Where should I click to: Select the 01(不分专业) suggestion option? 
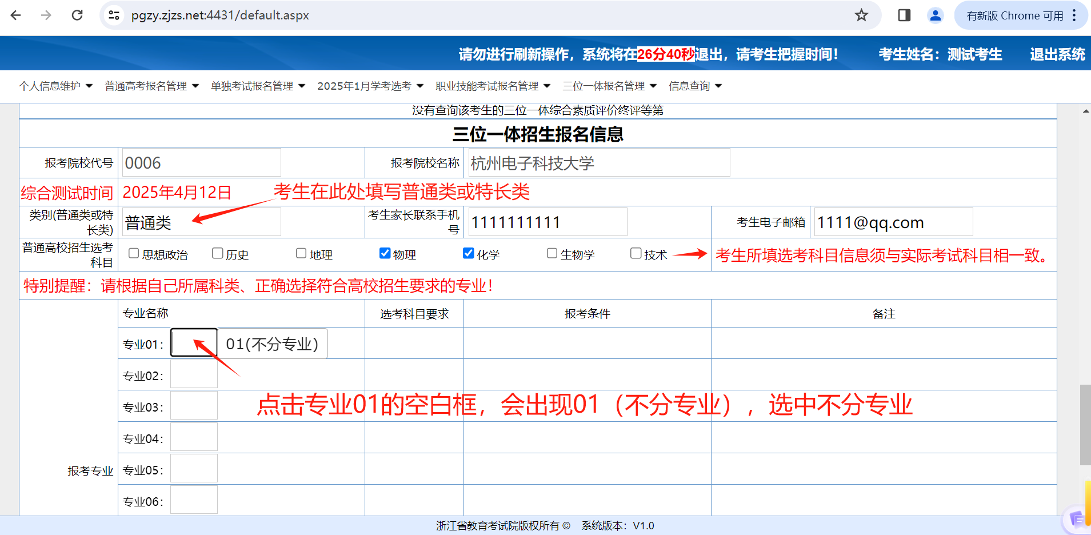272,344
